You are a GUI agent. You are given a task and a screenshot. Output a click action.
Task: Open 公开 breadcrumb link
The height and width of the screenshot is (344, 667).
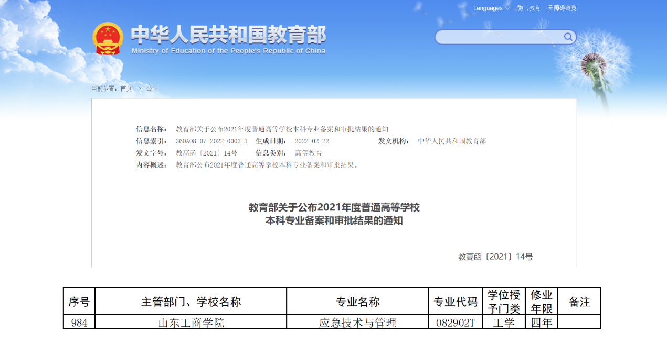[x=152, y=88]
